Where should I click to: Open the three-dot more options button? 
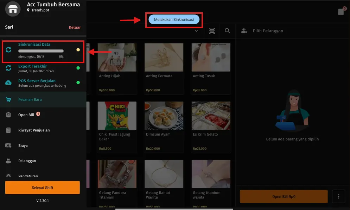(x=339, y=197)
